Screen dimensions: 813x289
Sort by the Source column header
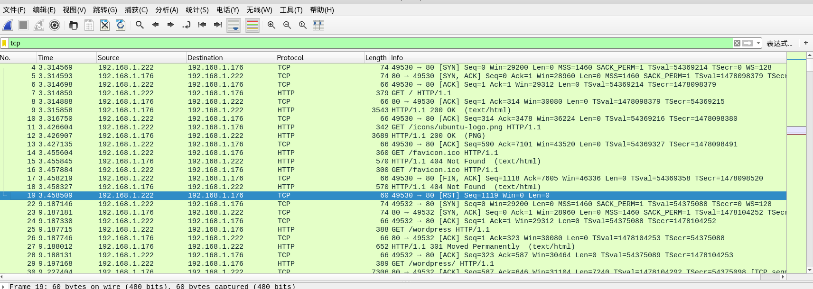tap(141, 58)
